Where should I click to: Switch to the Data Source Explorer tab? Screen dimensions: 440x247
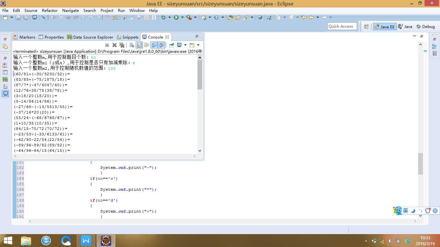(x=90, y=37)
